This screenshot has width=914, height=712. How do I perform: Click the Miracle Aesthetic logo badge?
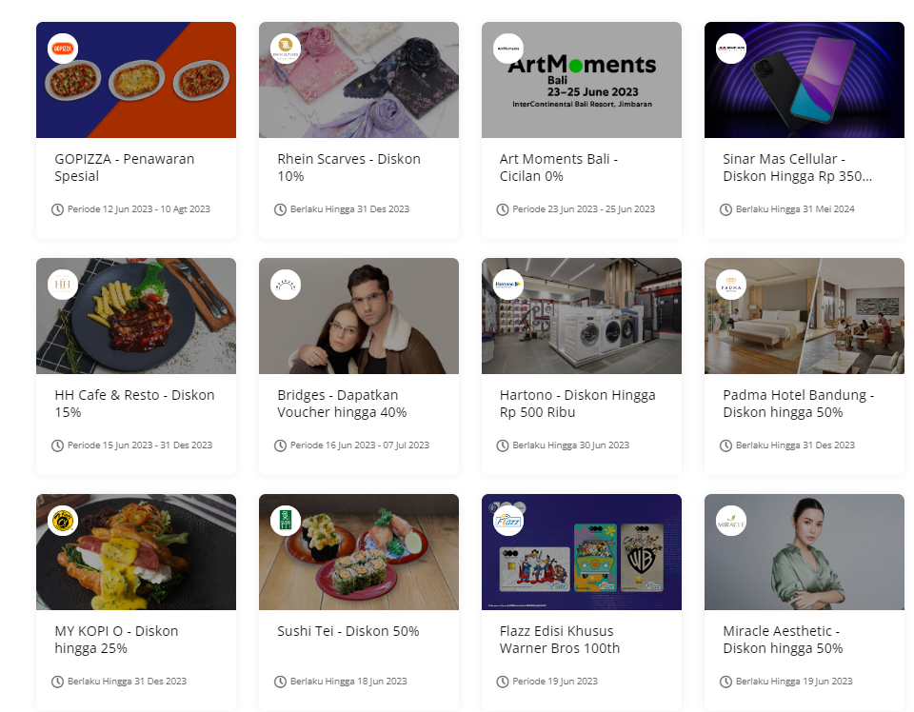[x=731, y=521]
